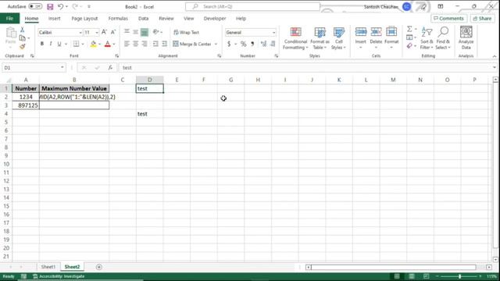Click the Search box in title bar
The width and height of the screenshot is (500, 281).
(252, 6)
